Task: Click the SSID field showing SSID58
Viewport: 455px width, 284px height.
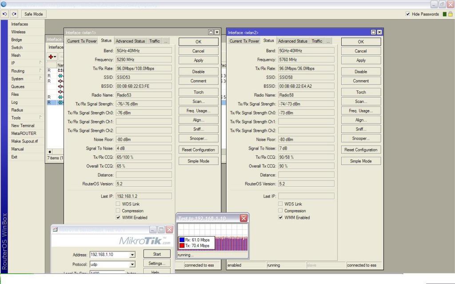Action: pos(306,77)
